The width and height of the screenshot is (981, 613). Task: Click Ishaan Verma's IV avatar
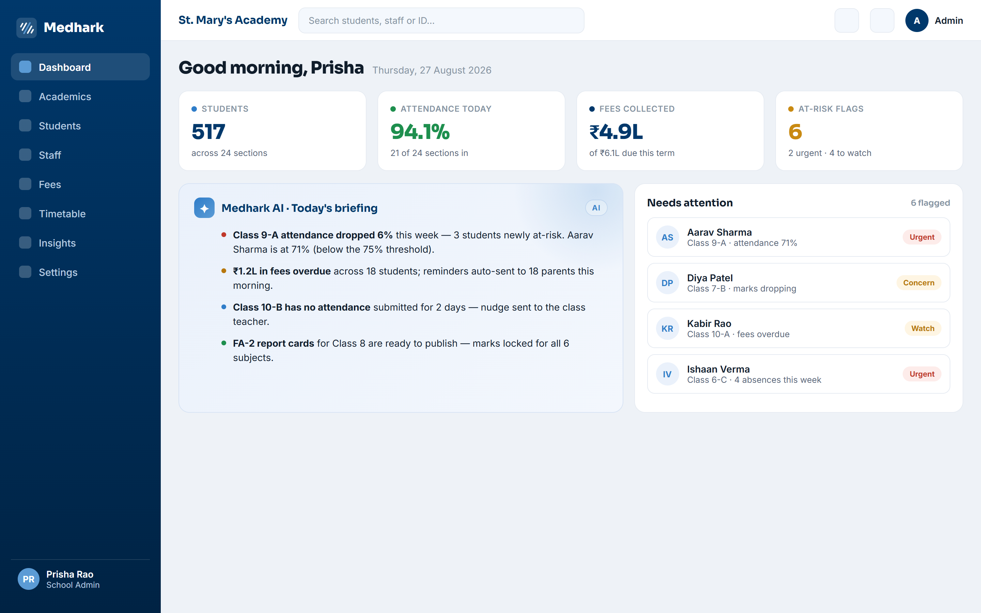tap(667, 374)
